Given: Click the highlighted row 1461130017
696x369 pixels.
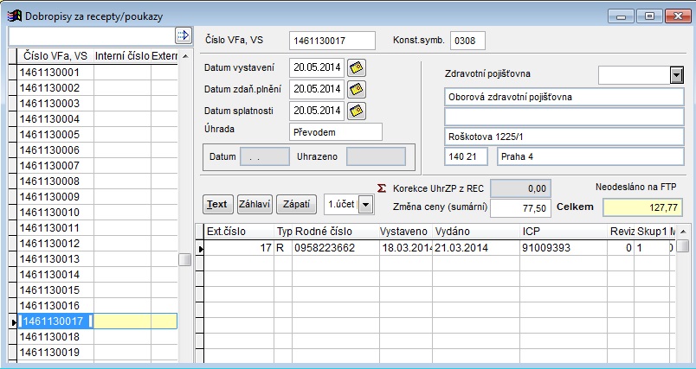Looking at the screenshot, I should tap(97, 321).
